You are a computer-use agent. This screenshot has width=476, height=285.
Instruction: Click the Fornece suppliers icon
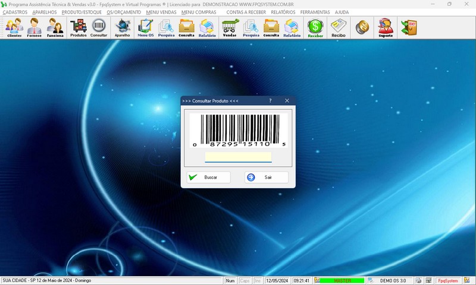tap(35, 27)
